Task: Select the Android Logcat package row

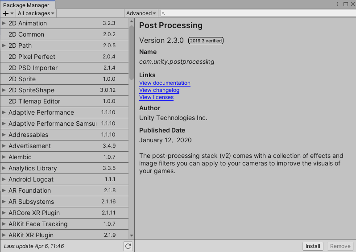Action: [65, 179]
